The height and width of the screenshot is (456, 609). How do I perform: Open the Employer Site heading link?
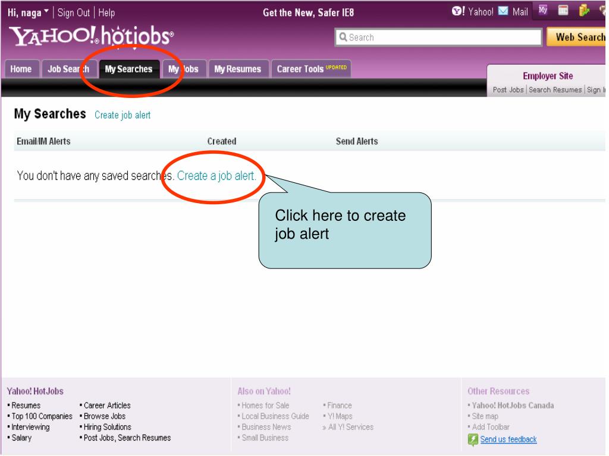coord(548,76)
